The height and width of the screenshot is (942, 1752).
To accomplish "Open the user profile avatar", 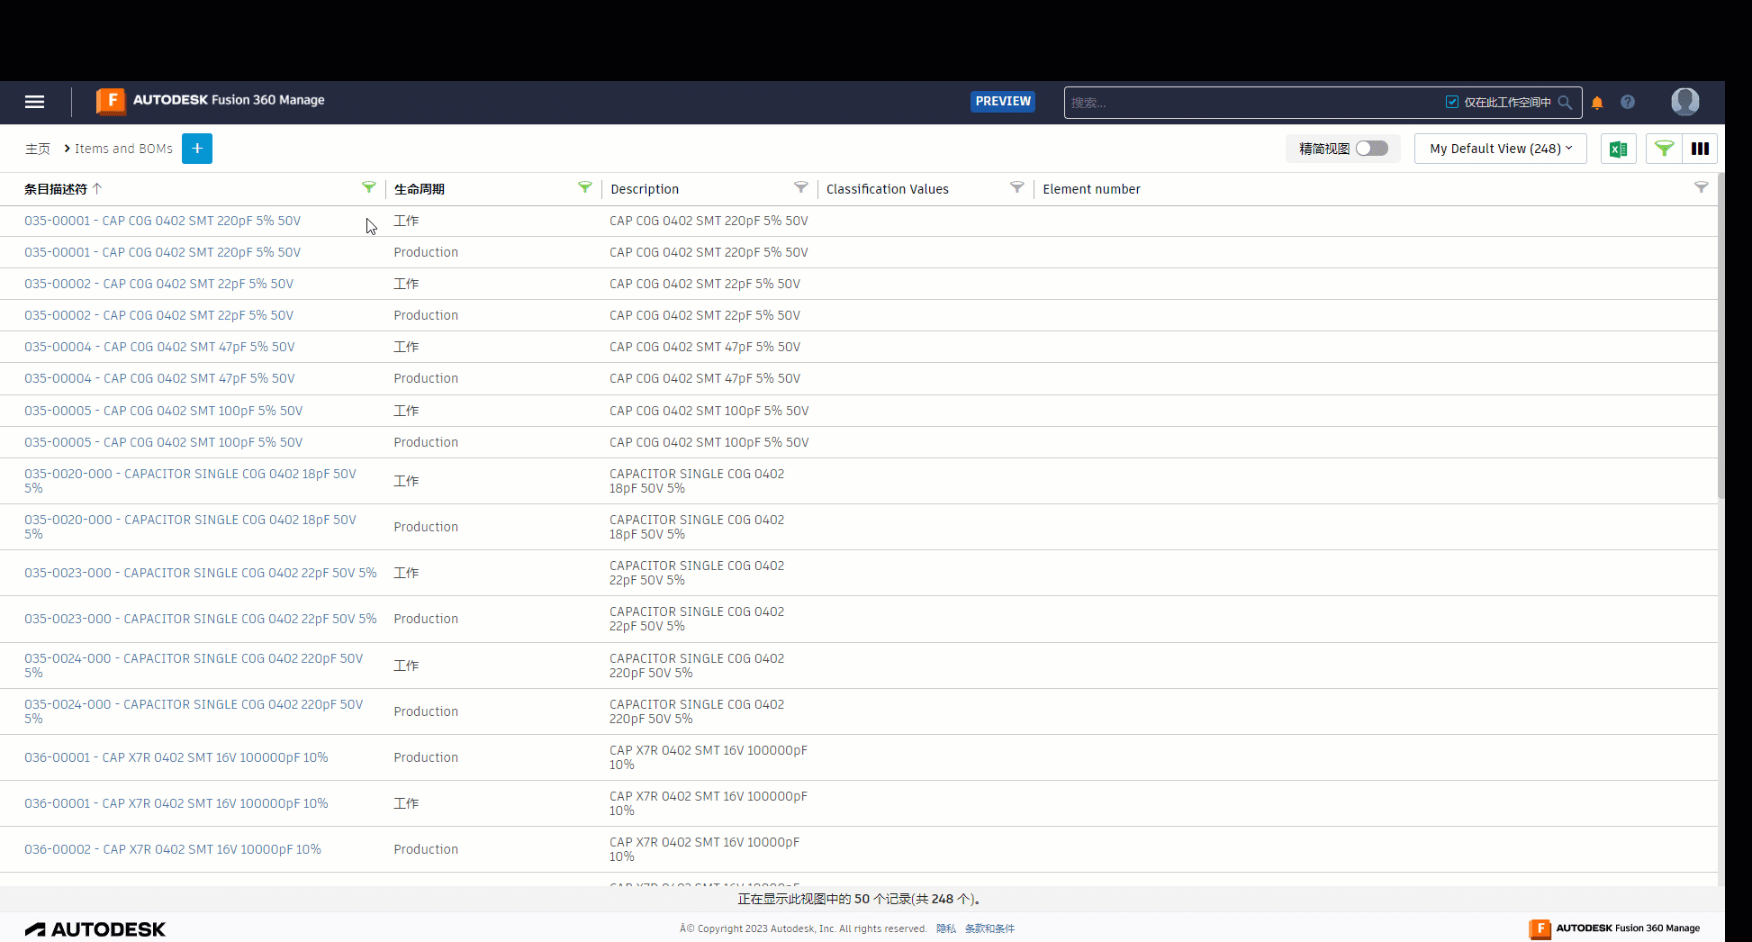I will pyautogui.click(x=1685, y=102).
